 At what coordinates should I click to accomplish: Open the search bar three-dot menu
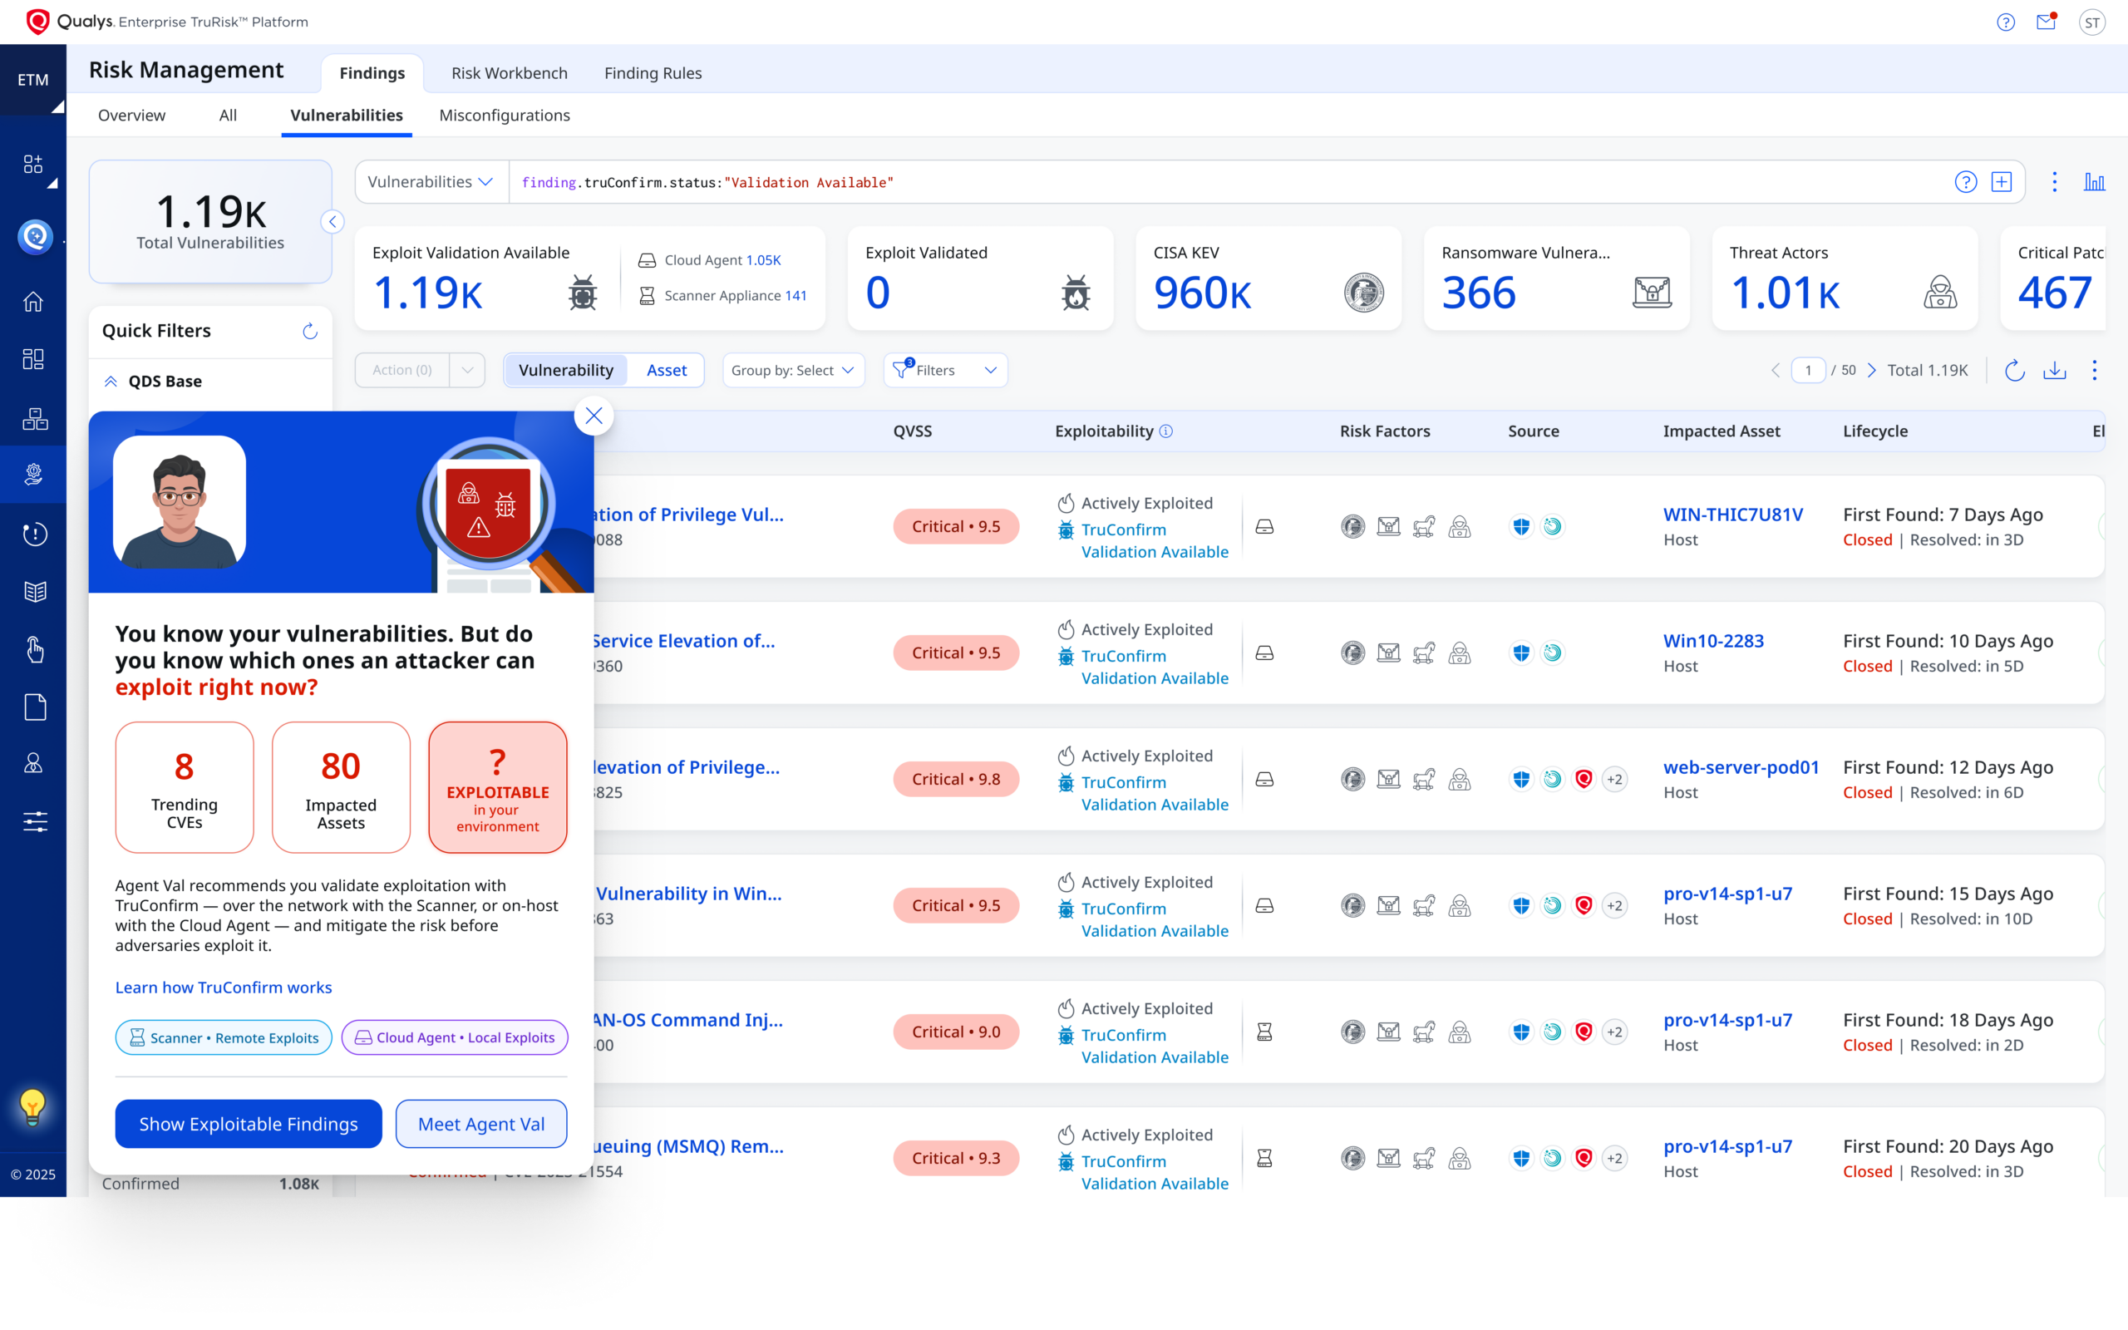pos(2054,182)
